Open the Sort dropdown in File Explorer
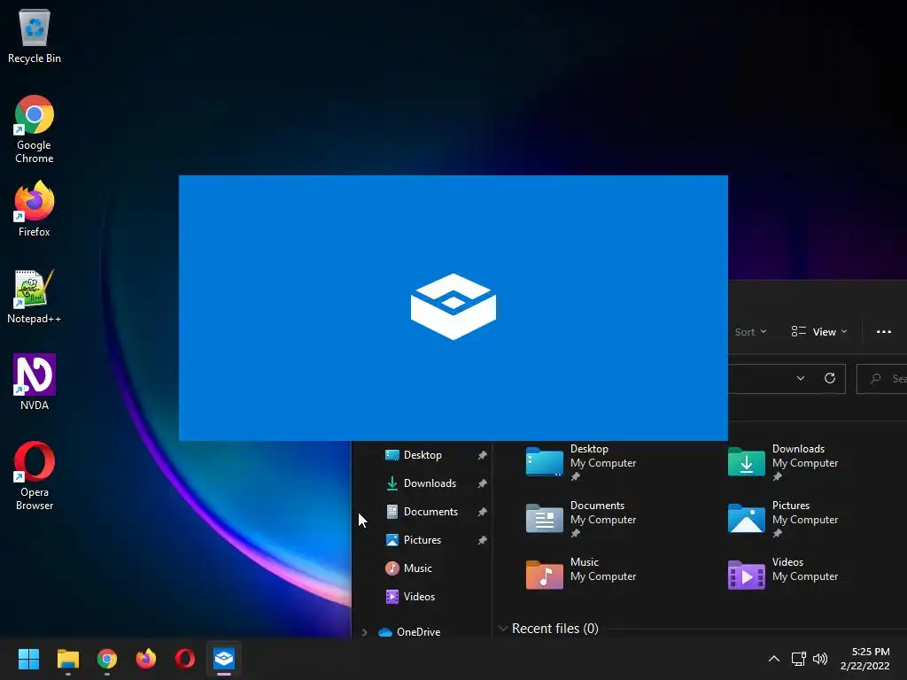This screenshot has width=907, height=680. point(750,332)
